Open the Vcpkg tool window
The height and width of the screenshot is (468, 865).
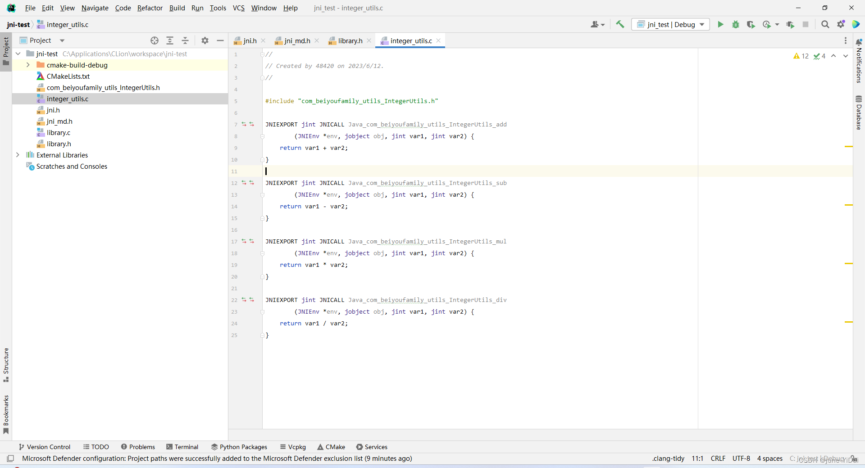pos(293,447)
